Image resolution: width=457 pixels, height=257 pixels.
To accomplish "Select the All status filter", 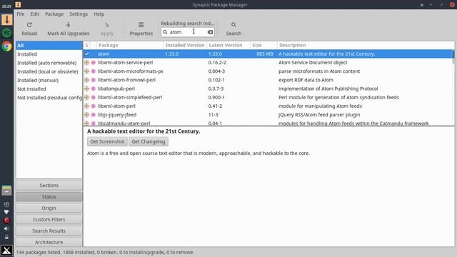I will (x=49, y=46).
